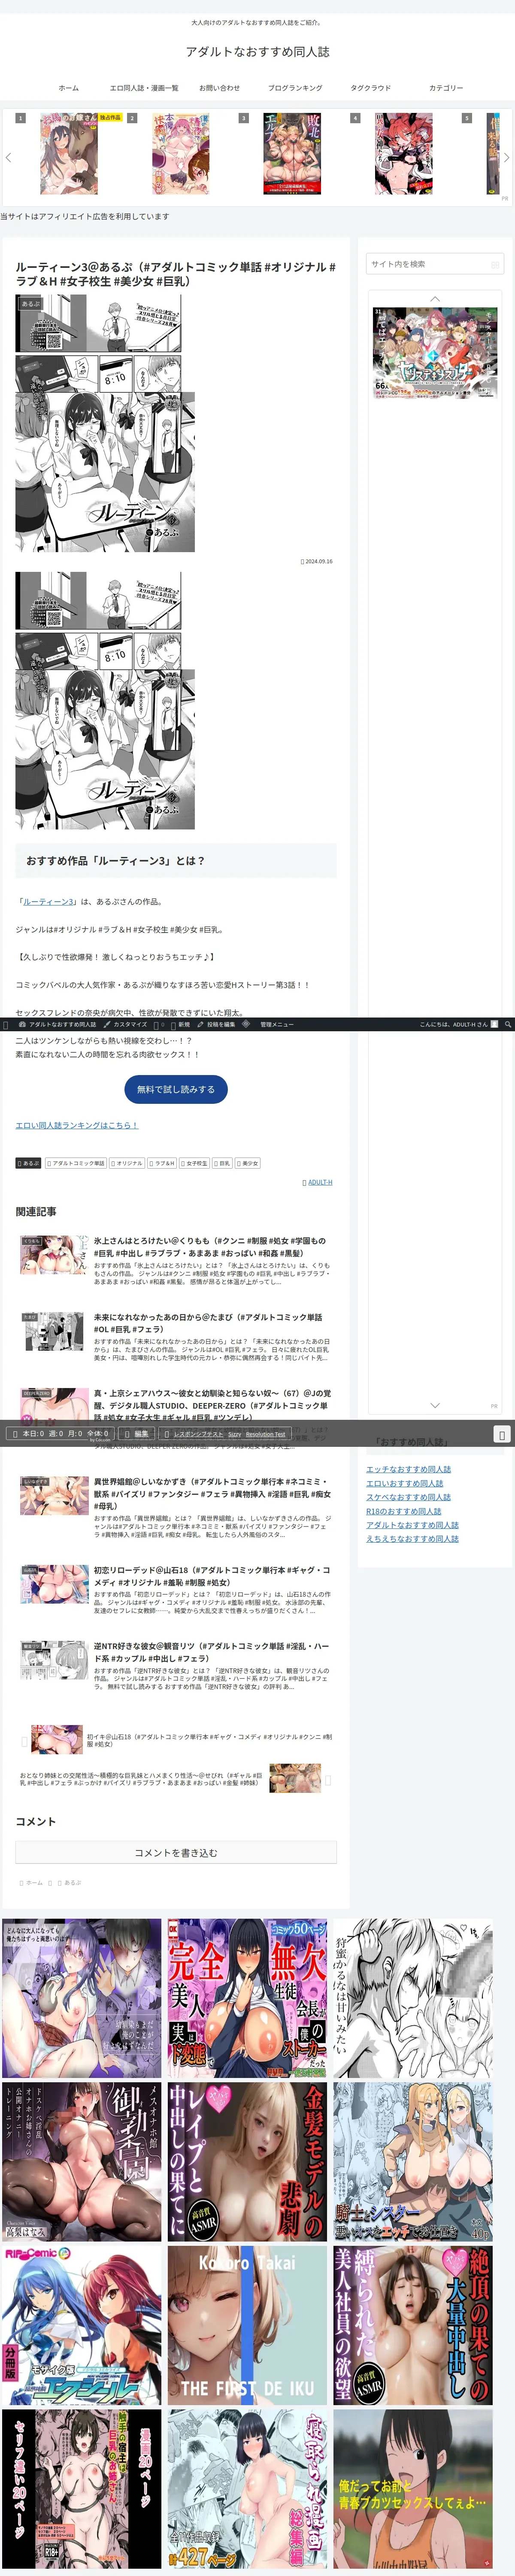Show the next carousel slide
Screen dimensions: 515x2576
(506, 157)
